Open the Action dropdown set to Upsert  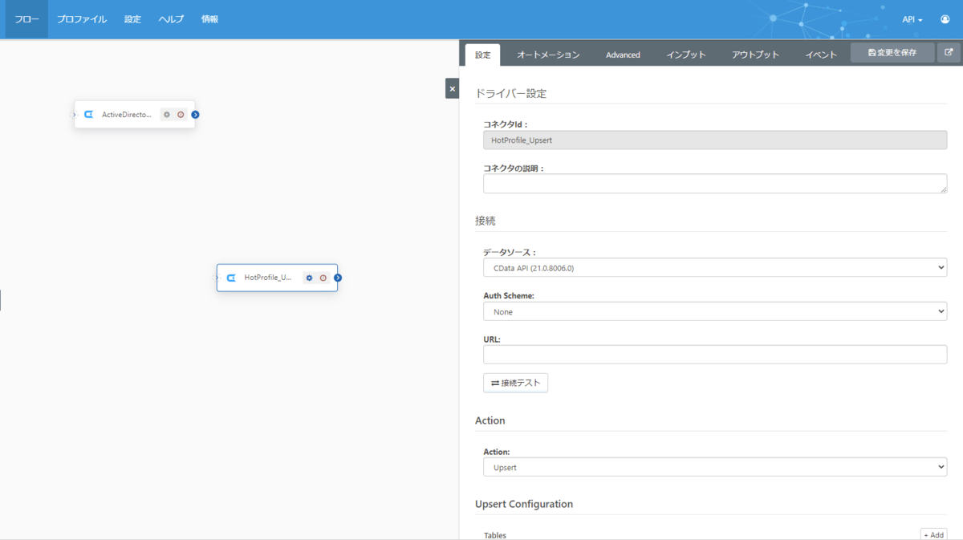(x=715, y=467)
